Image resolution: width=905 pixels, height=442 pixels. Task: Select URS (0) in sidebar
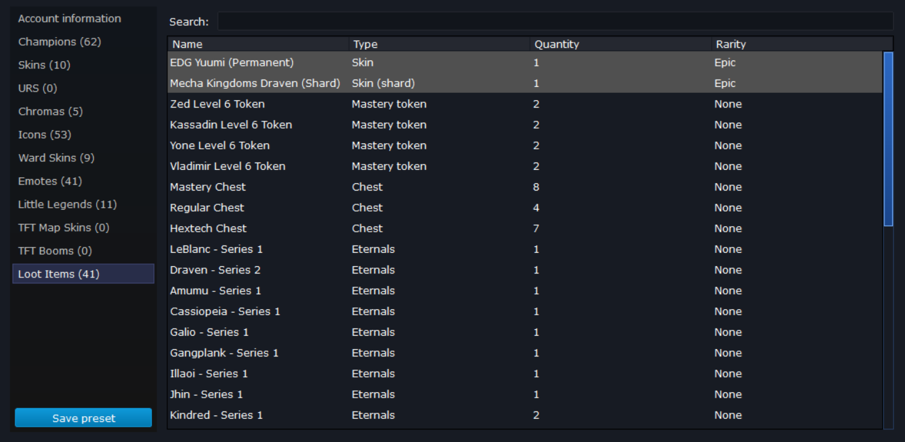tap(83, 88)
